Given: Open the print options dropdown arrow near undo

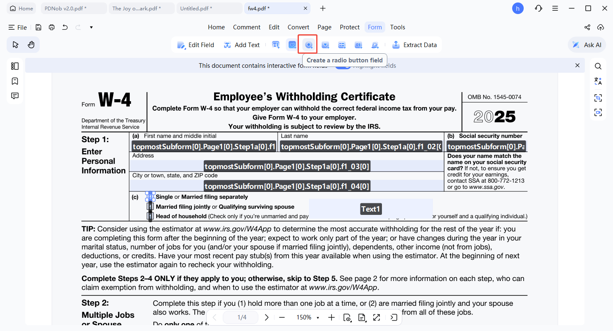Looking at the screenshot, I should 91,27.
